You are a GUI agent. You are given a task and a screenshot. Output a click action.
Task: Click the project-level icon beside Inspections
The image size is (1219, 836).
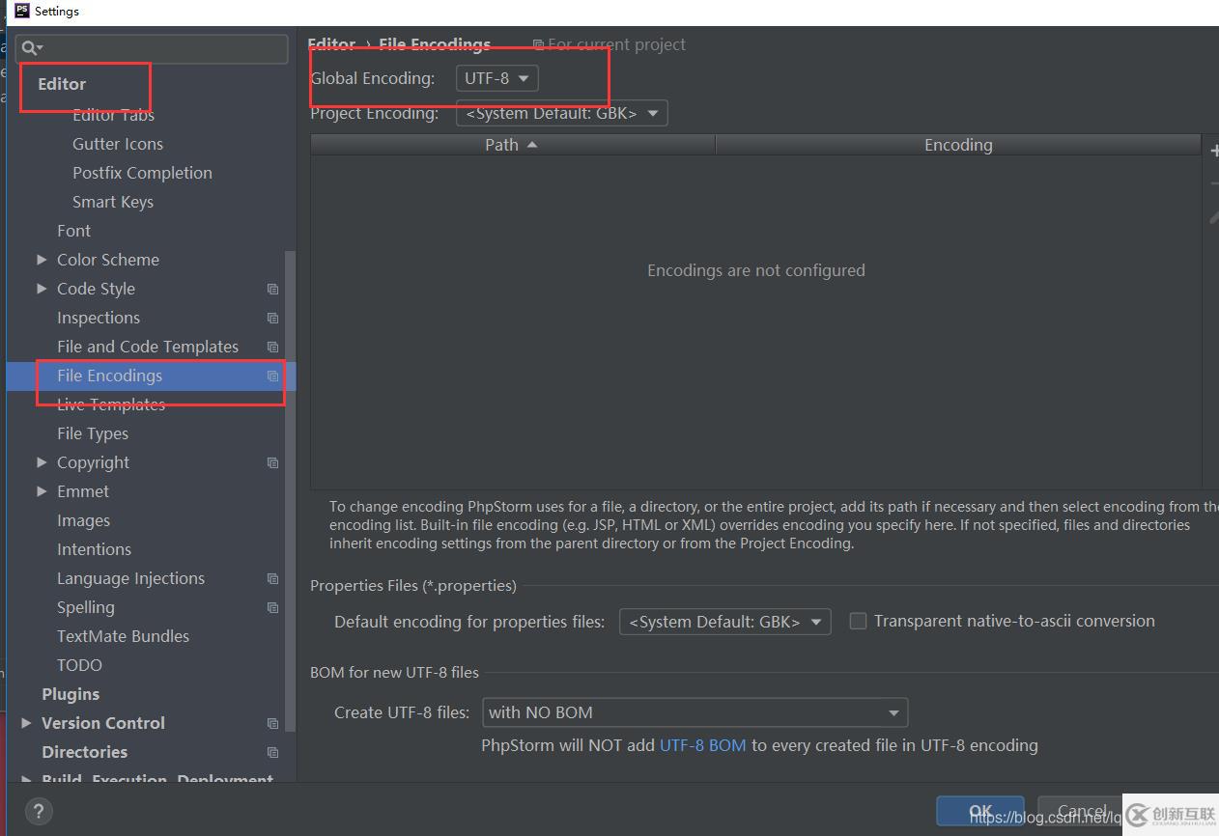272,318
